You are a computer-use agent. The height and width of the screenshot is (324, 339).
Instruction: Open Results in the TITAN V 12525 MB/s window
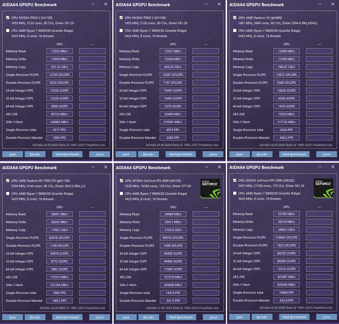(35, 154)
